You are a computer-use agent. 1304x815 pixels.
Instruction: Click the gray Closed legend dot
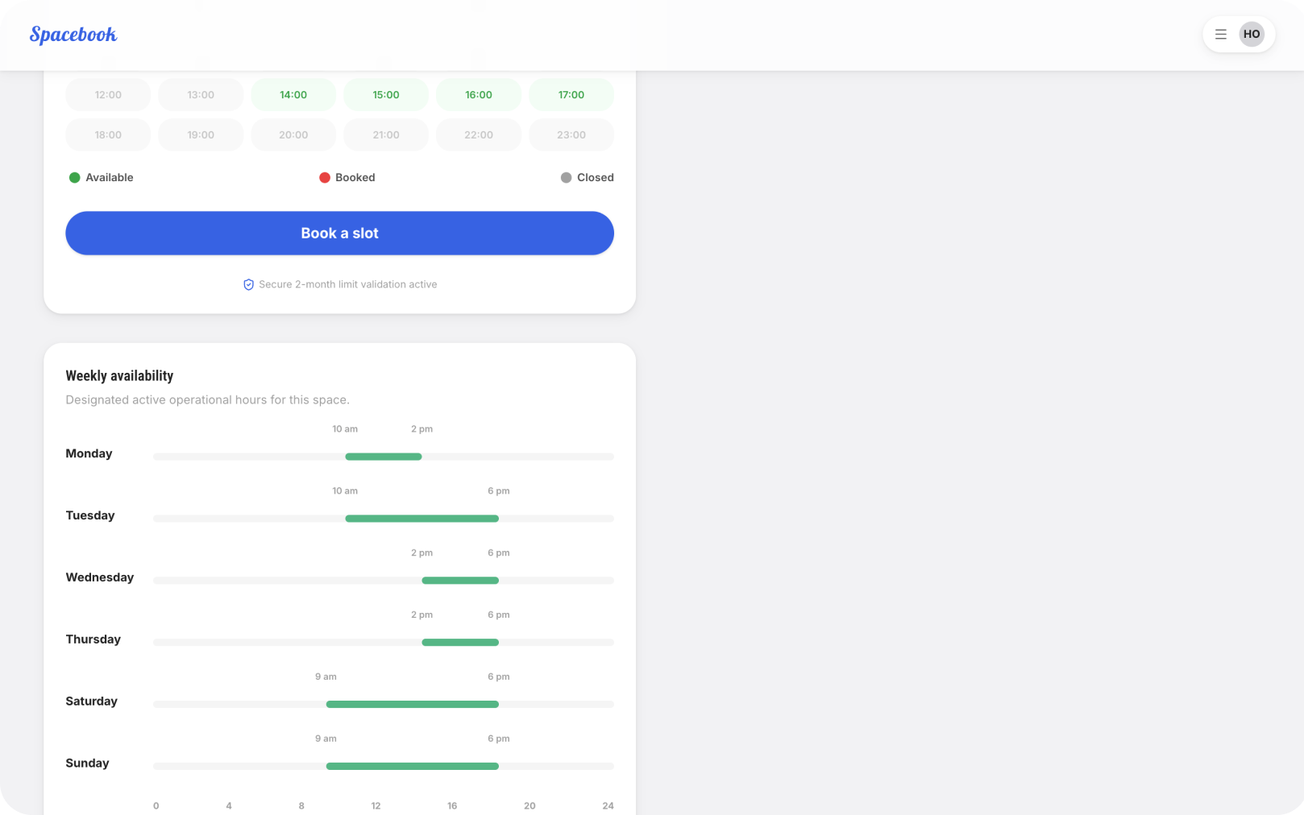(x=566, y=178)
